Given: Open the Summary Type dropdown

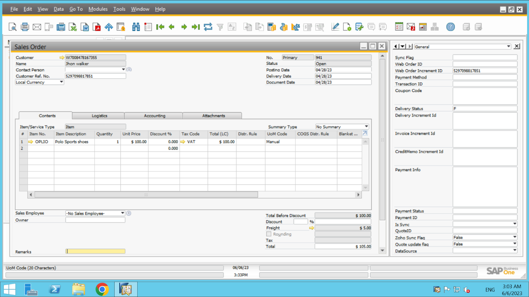Looking at the screenshot, I should click(x=366, y=127).
